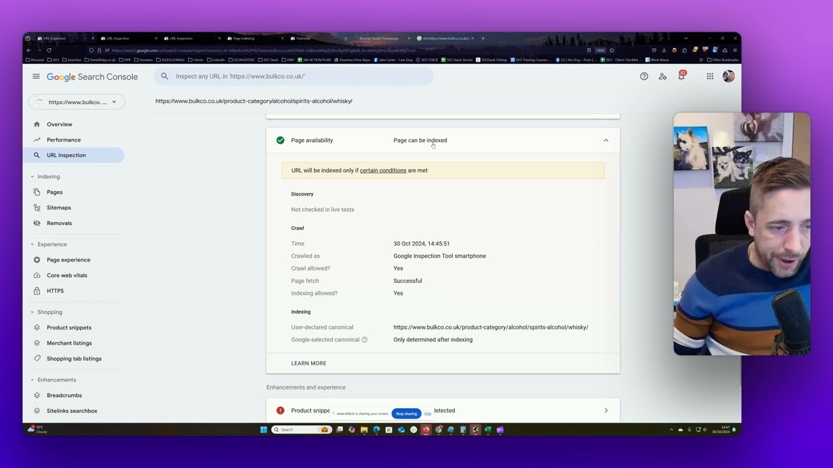Image resolution: width=833 pixels, height=468 pixels.
Task: Open the weather widget in the taskbar
Action: pyautogui.click(x=38, y=429)
